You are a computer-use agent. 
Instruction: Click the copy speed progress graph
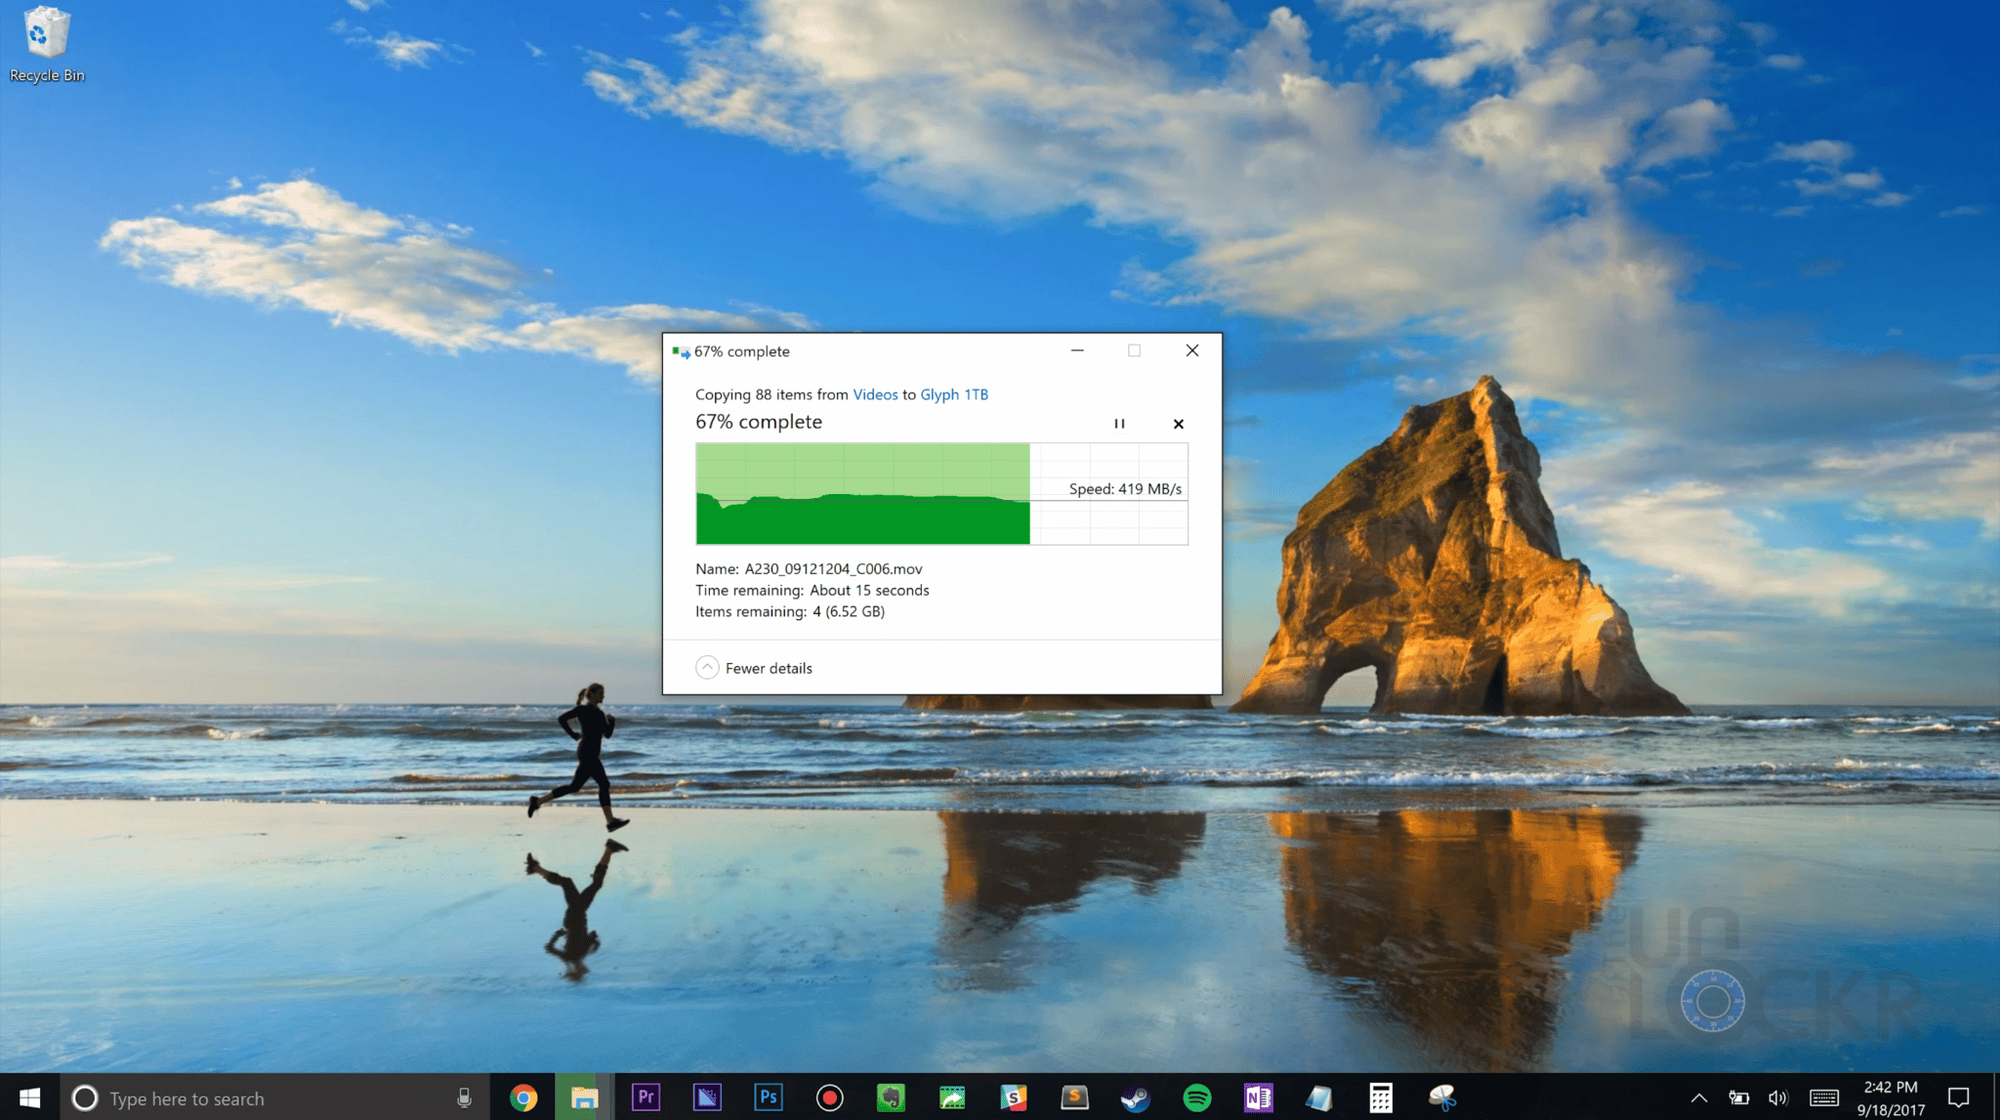click(940, 494)
